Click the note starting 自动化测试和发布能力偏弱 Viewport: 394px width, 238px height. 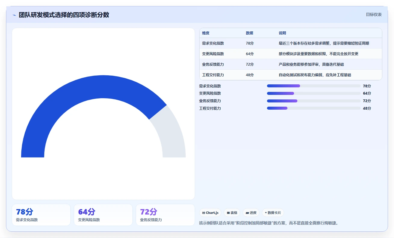(315, 75)
